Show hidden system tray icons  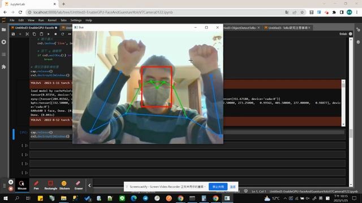pyautogui.click(x=285, y=198)
